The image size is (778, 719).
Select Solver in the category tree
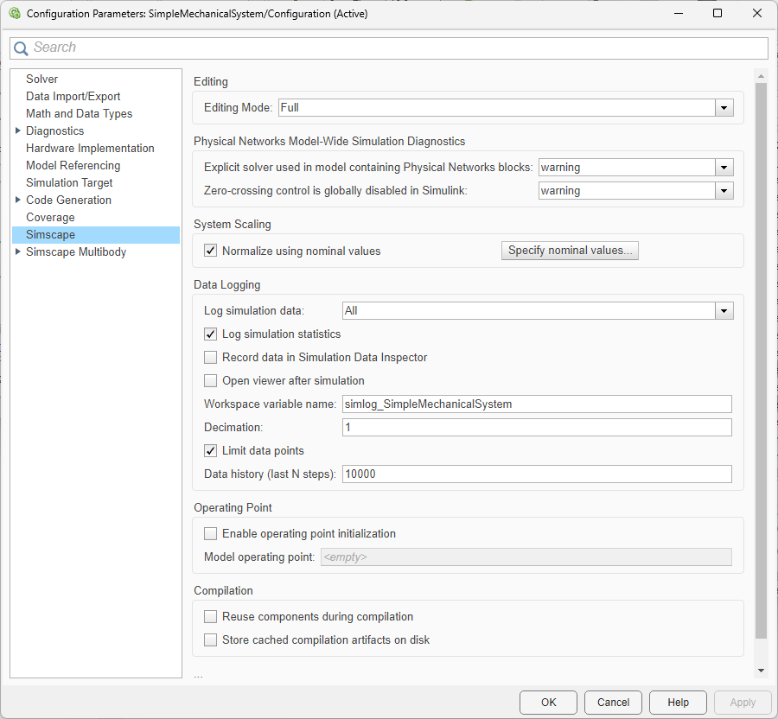pyautogui.click(x=42, y=79)
